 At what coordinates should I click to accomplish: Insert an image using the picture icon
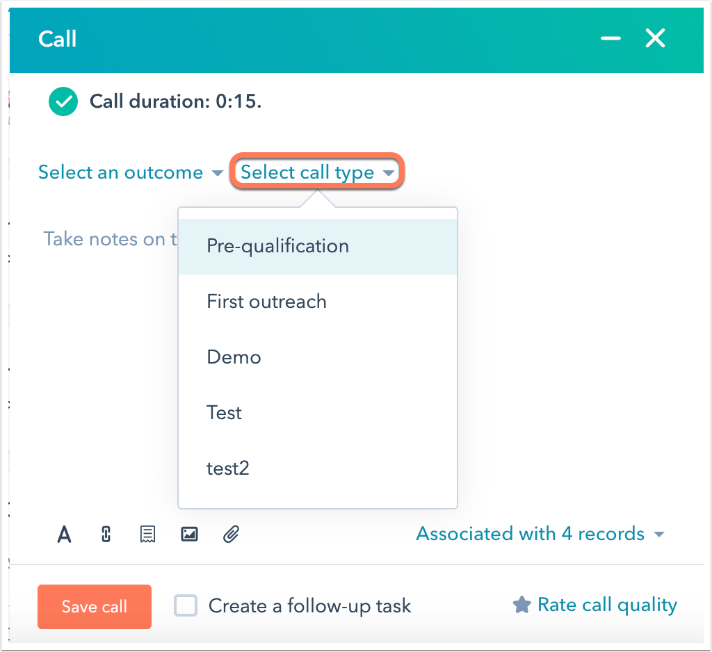pyautogui.click(x=189, y=534)
